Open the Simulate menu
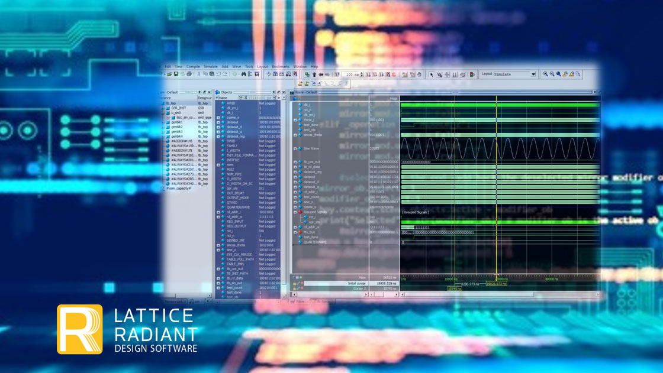This screenshot has height=373, width=663. (210, 67)
